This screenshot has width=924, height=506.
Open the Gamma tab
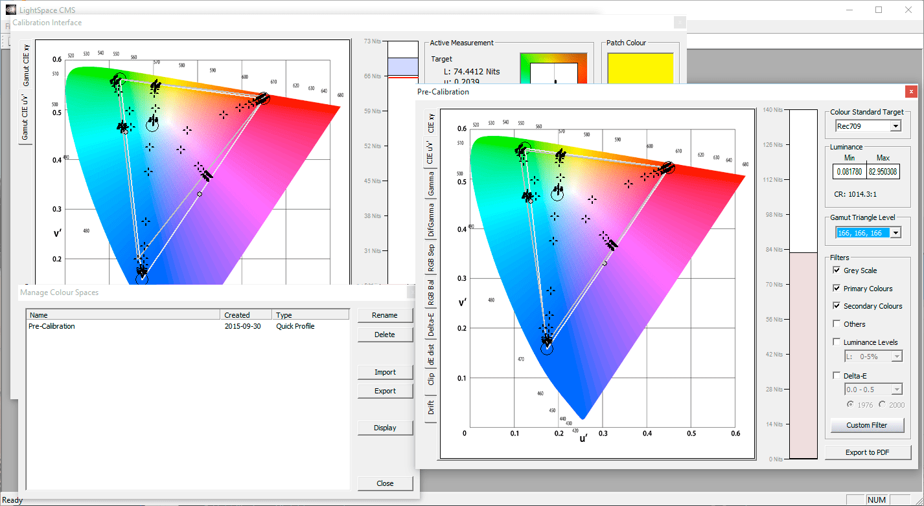431,184
